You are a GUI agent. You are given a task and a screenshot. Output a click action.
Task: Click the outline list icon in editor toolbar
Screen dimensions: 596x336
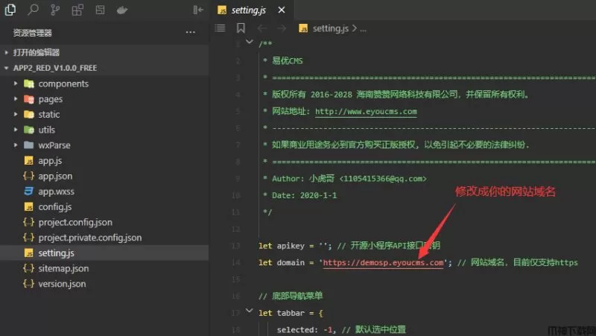pos(220,28)
